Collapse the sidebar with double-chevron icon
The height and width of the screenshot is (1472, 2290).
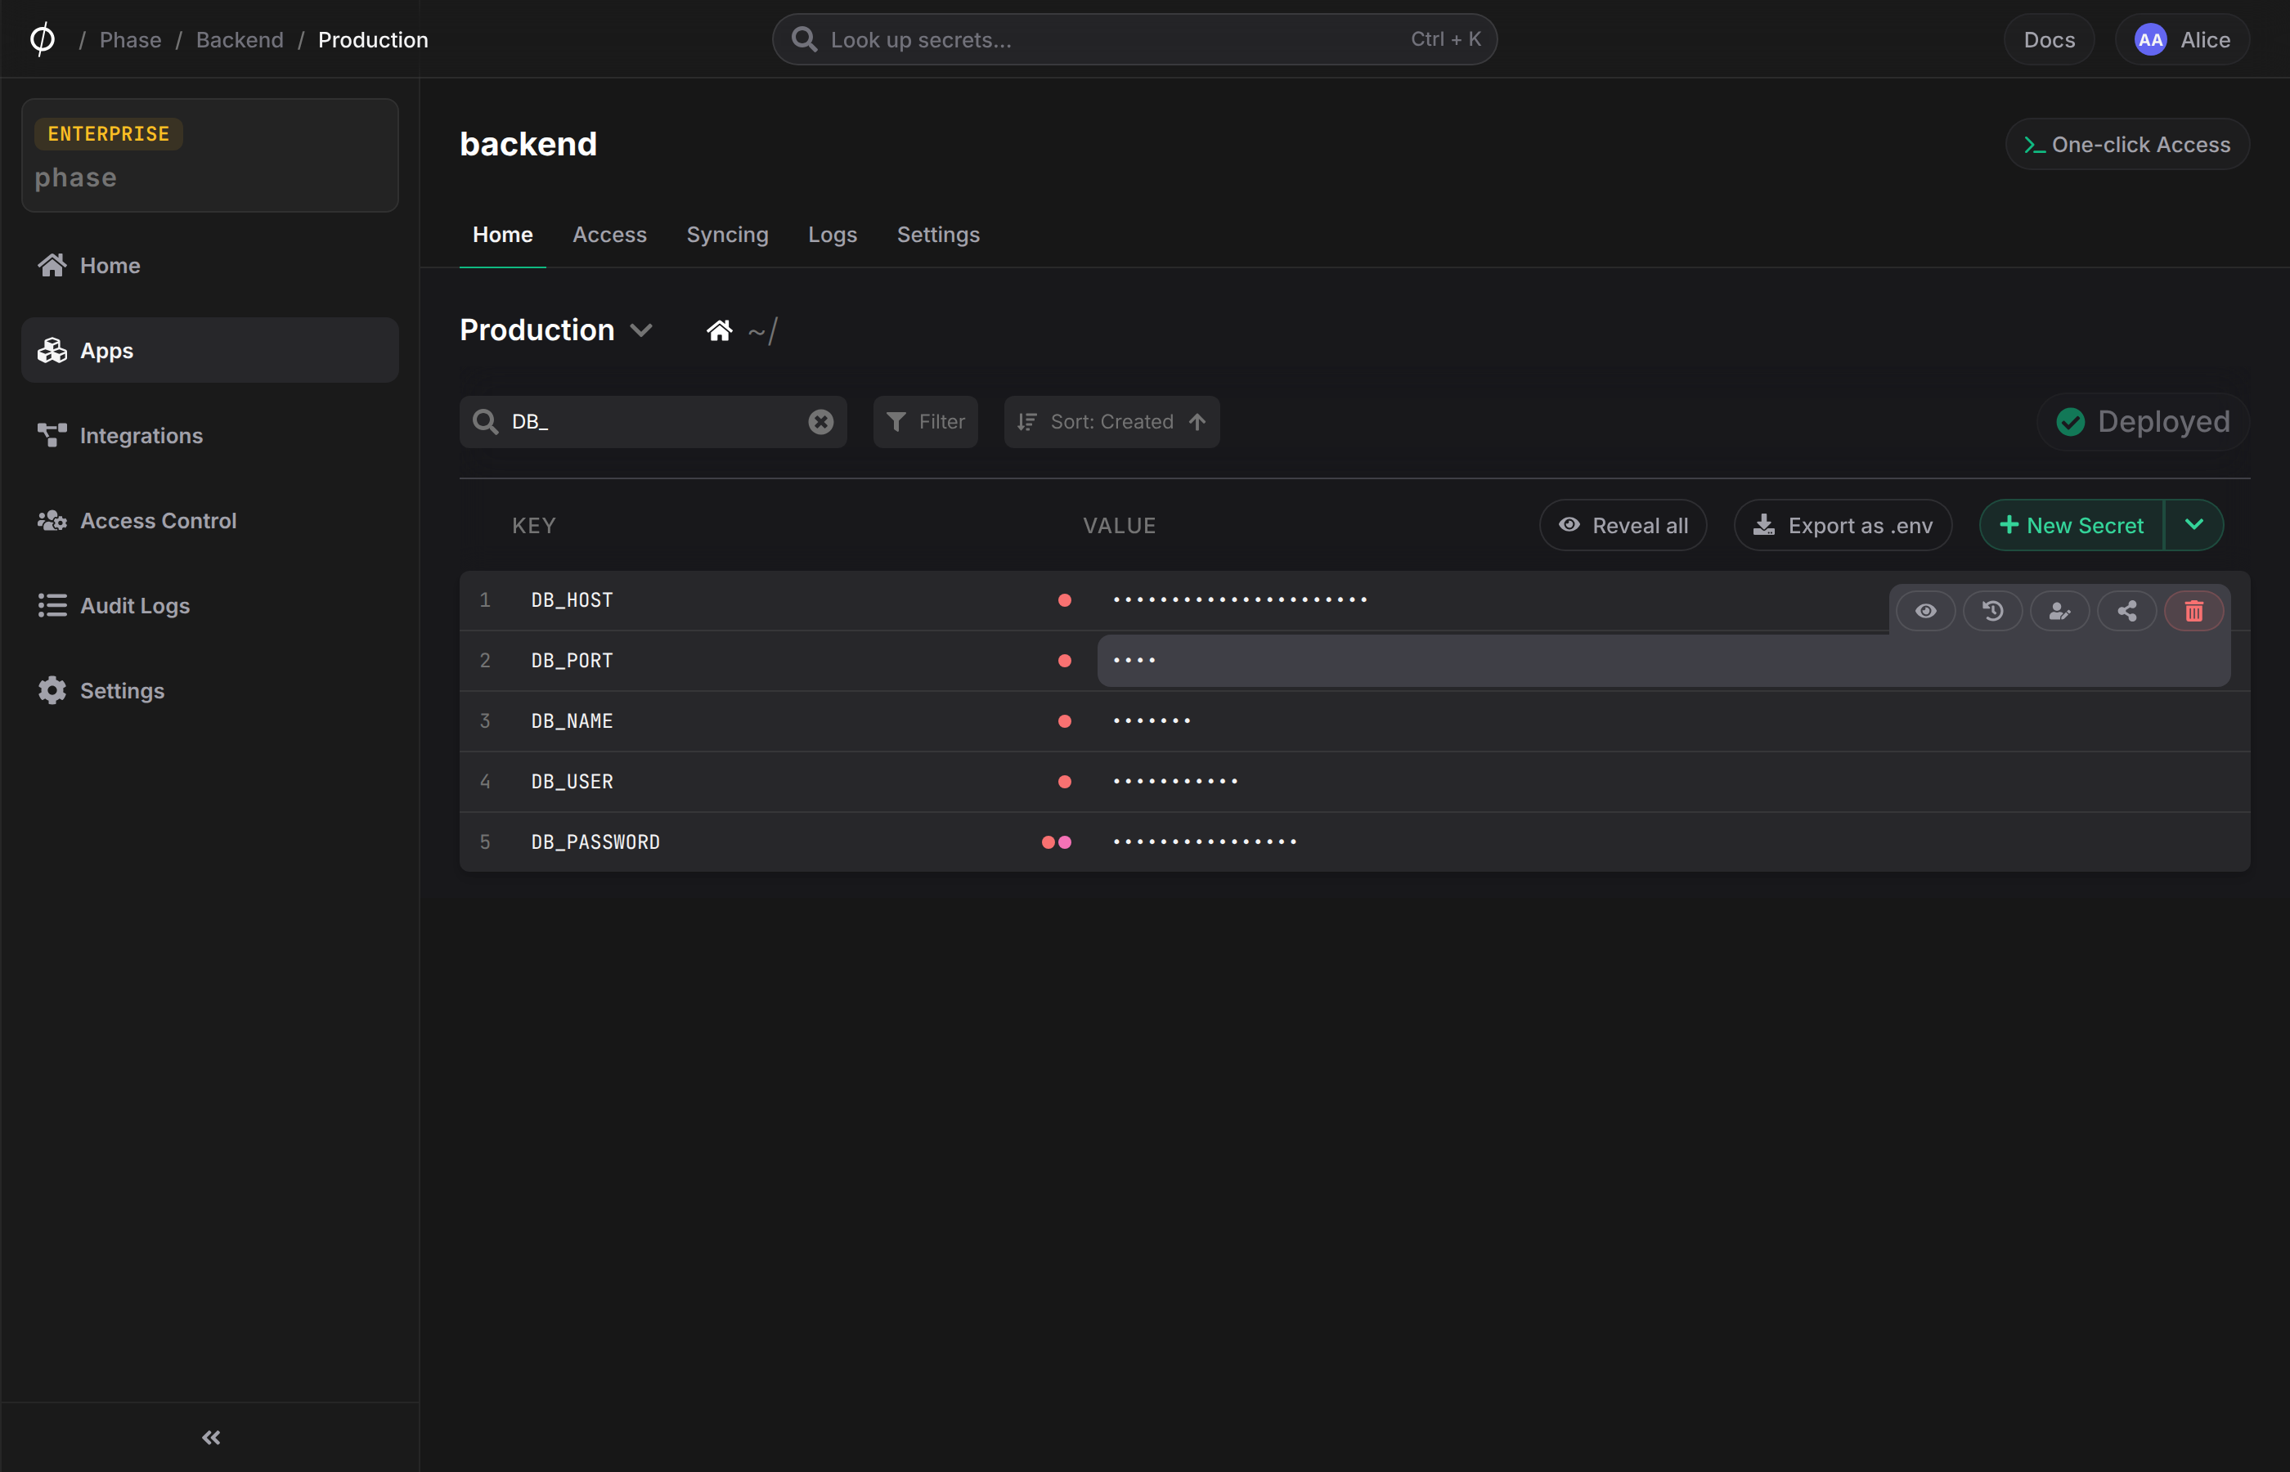coord(210,1438)
